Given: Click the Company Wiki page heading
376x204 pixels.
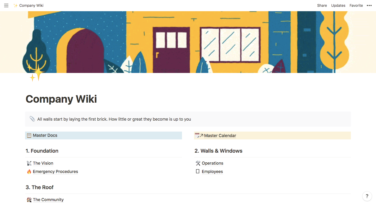Looking at the screenshot, I should [x=61, y=99].
